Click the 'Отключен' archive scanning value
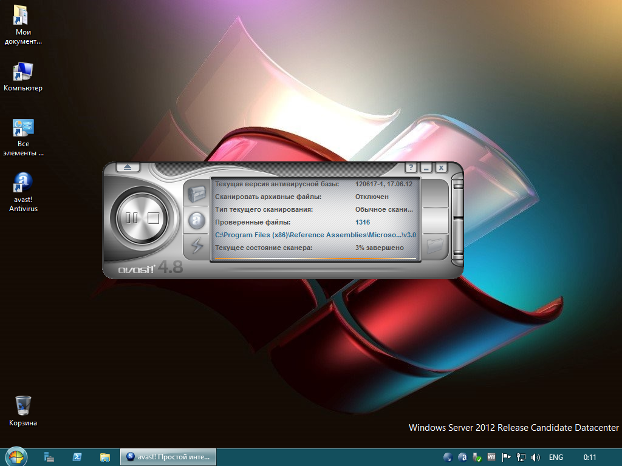 [x=372, y=197]
